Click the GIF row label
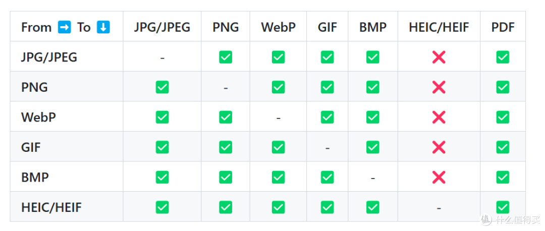 [x=31, y=148]
